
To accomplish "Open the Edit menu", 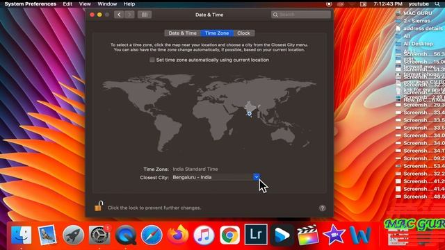I will [x=67, y=4].
